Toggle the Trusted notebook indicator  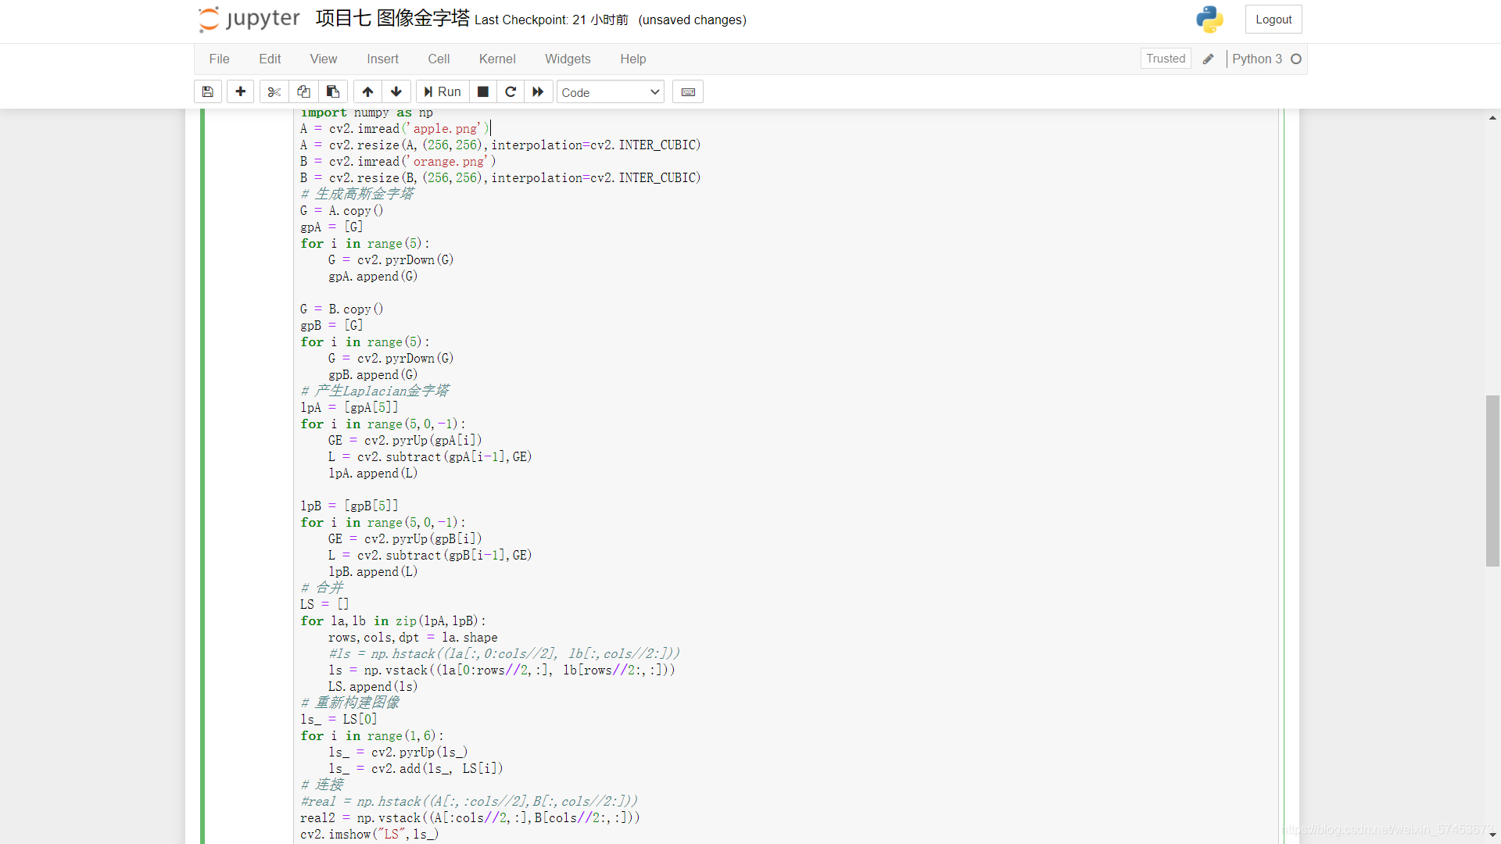click(x=1165, y=59)
